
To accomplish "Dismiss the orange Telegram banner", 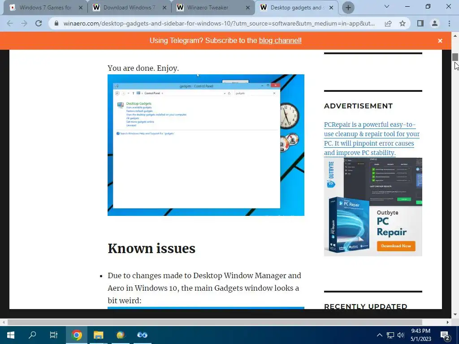I will pos(440,41).
